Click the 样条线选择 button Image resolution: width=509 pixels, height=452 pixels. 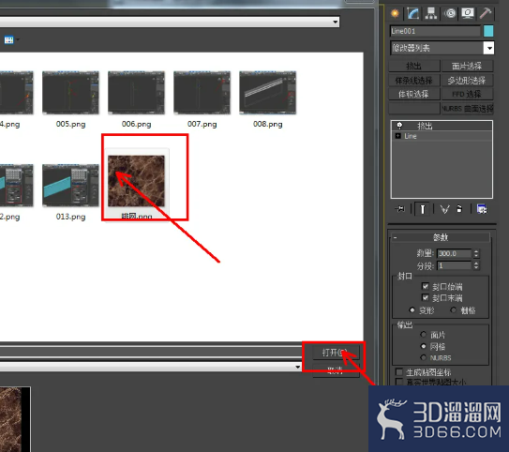(414, 81)
